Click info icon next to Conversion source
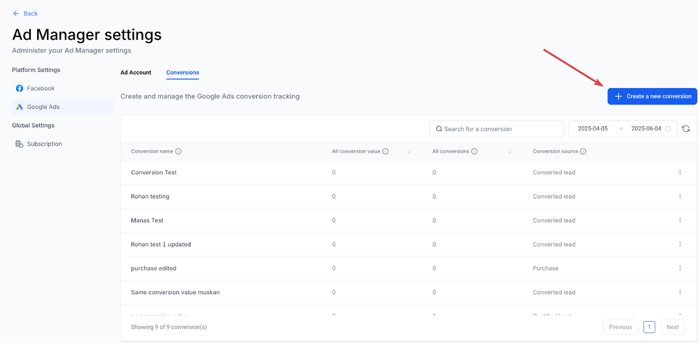The width and height of the screenshot is (699, 343). tap(583, 152)
